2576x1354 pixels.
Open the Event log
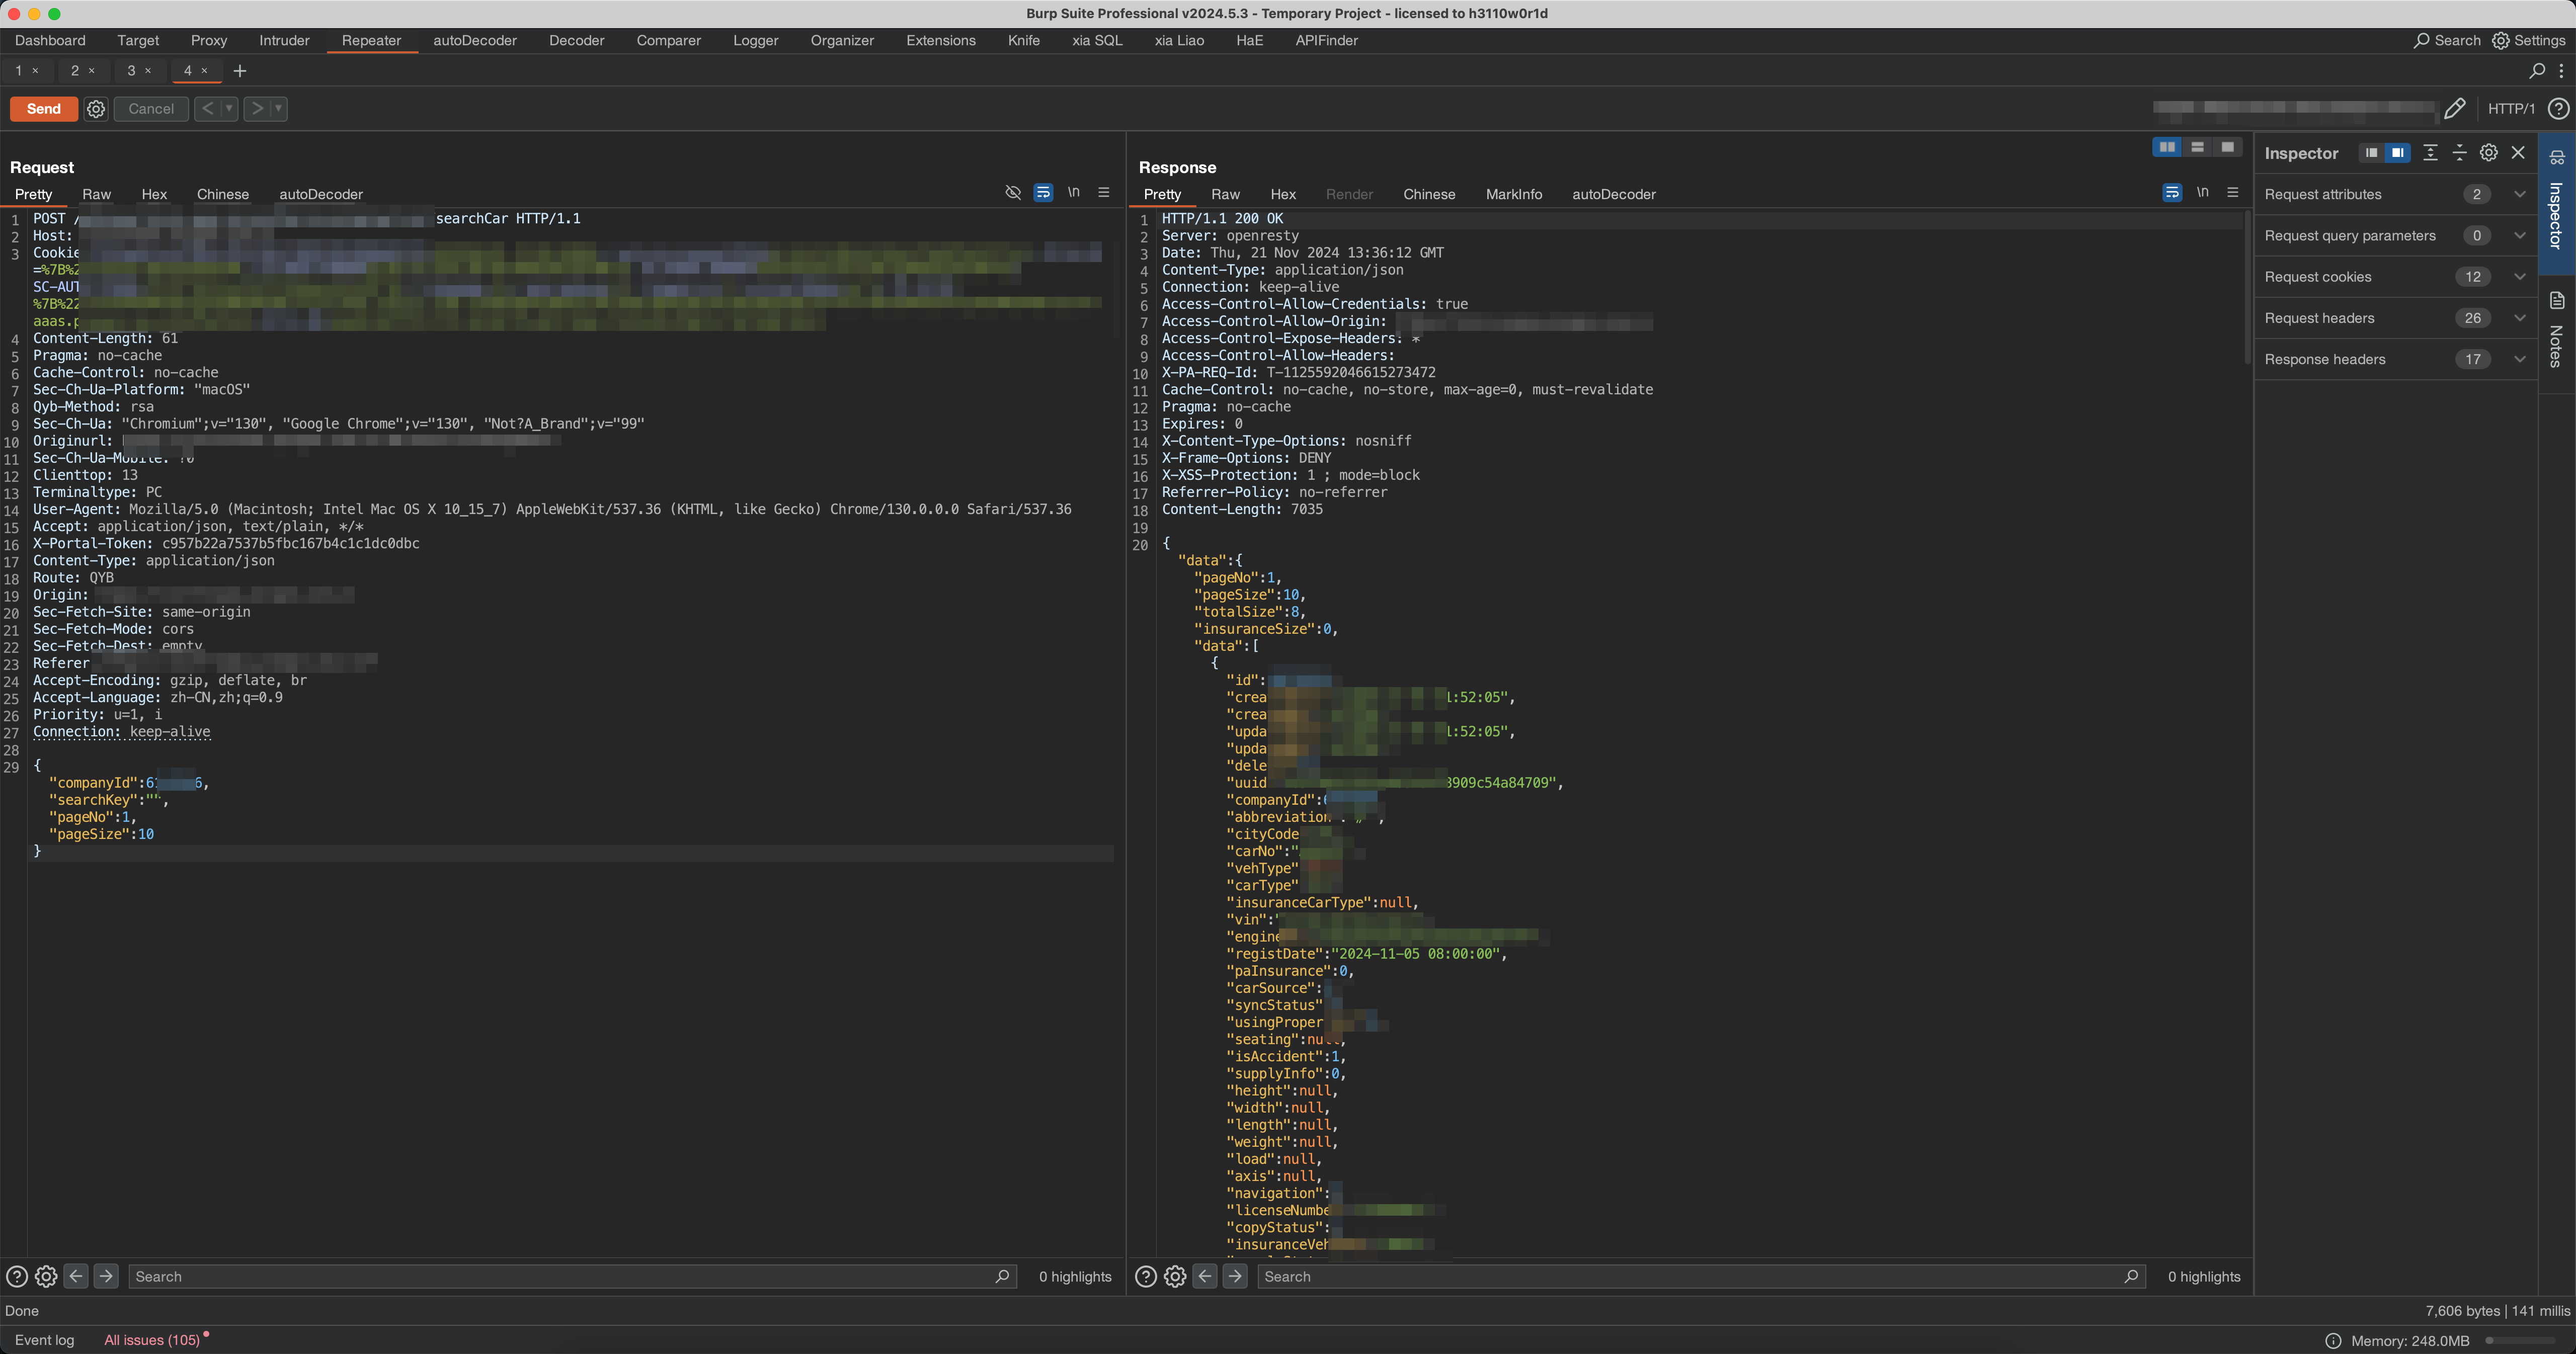coord(44,1340)
